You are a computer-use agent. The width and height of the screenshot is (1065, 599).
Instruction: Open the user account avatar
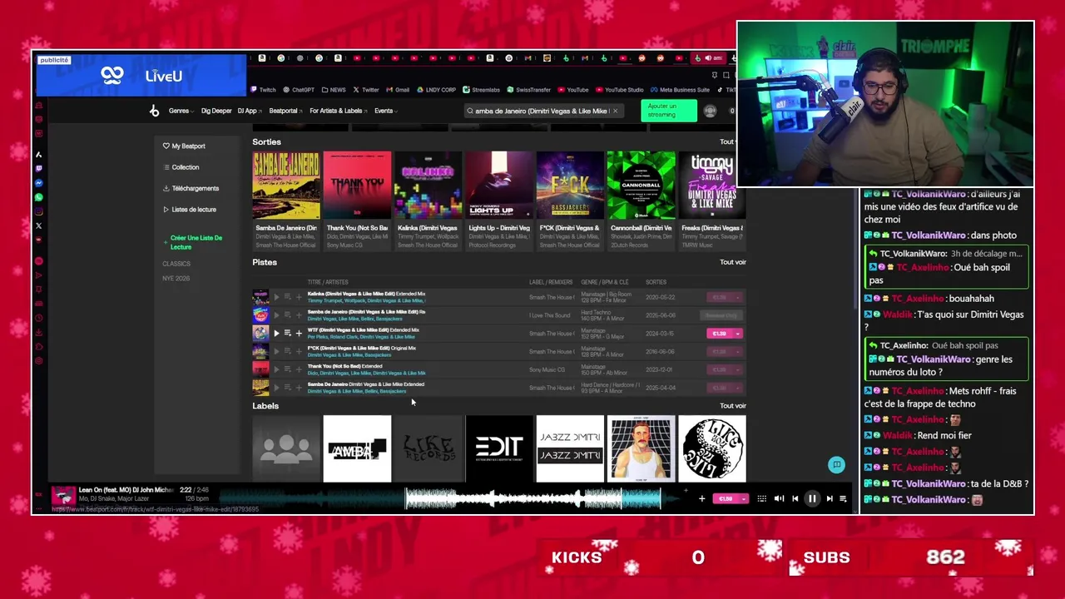coord(710,111)
